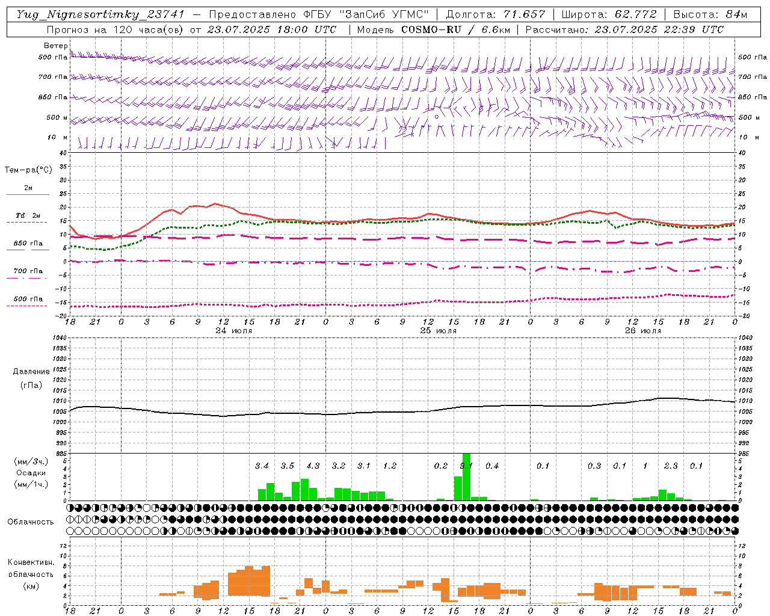Viewport: 770px width, 616px height.
Task: Click the 3.5 three-hour precipitation total
Action: 288,466
